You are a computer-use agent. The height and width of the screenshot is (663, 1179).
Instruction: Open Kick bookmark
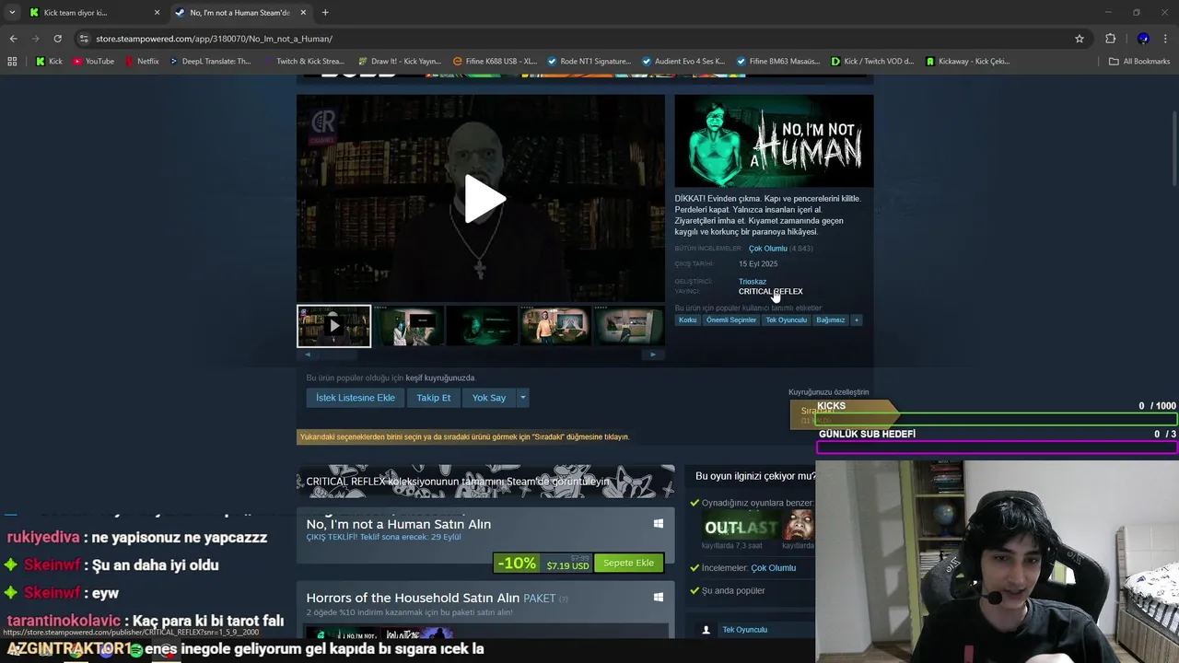(49, 62)
